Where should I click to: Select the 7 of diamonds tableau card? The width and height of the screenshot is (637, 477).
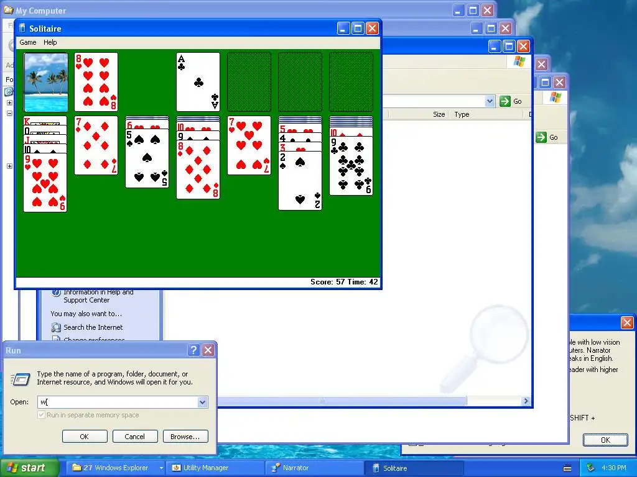[96, 145]
